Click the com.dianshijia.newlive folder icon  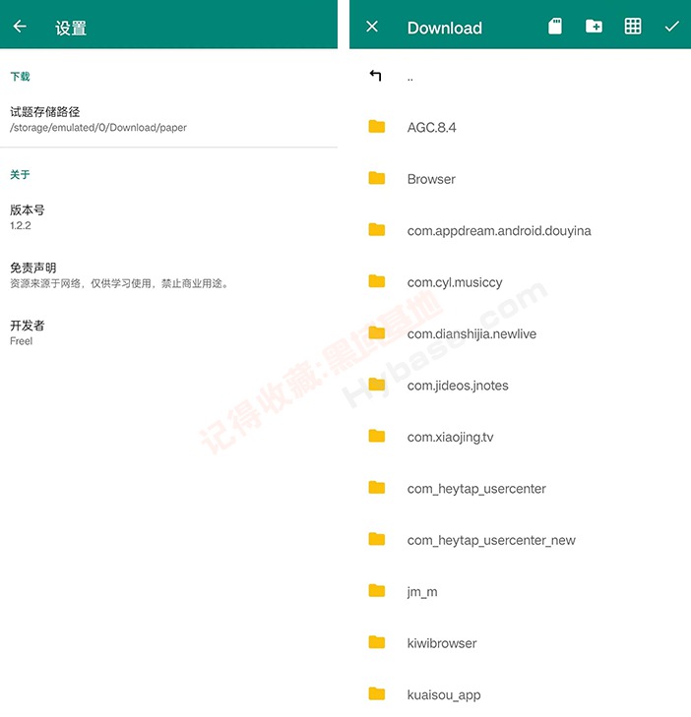click(377, 332)
